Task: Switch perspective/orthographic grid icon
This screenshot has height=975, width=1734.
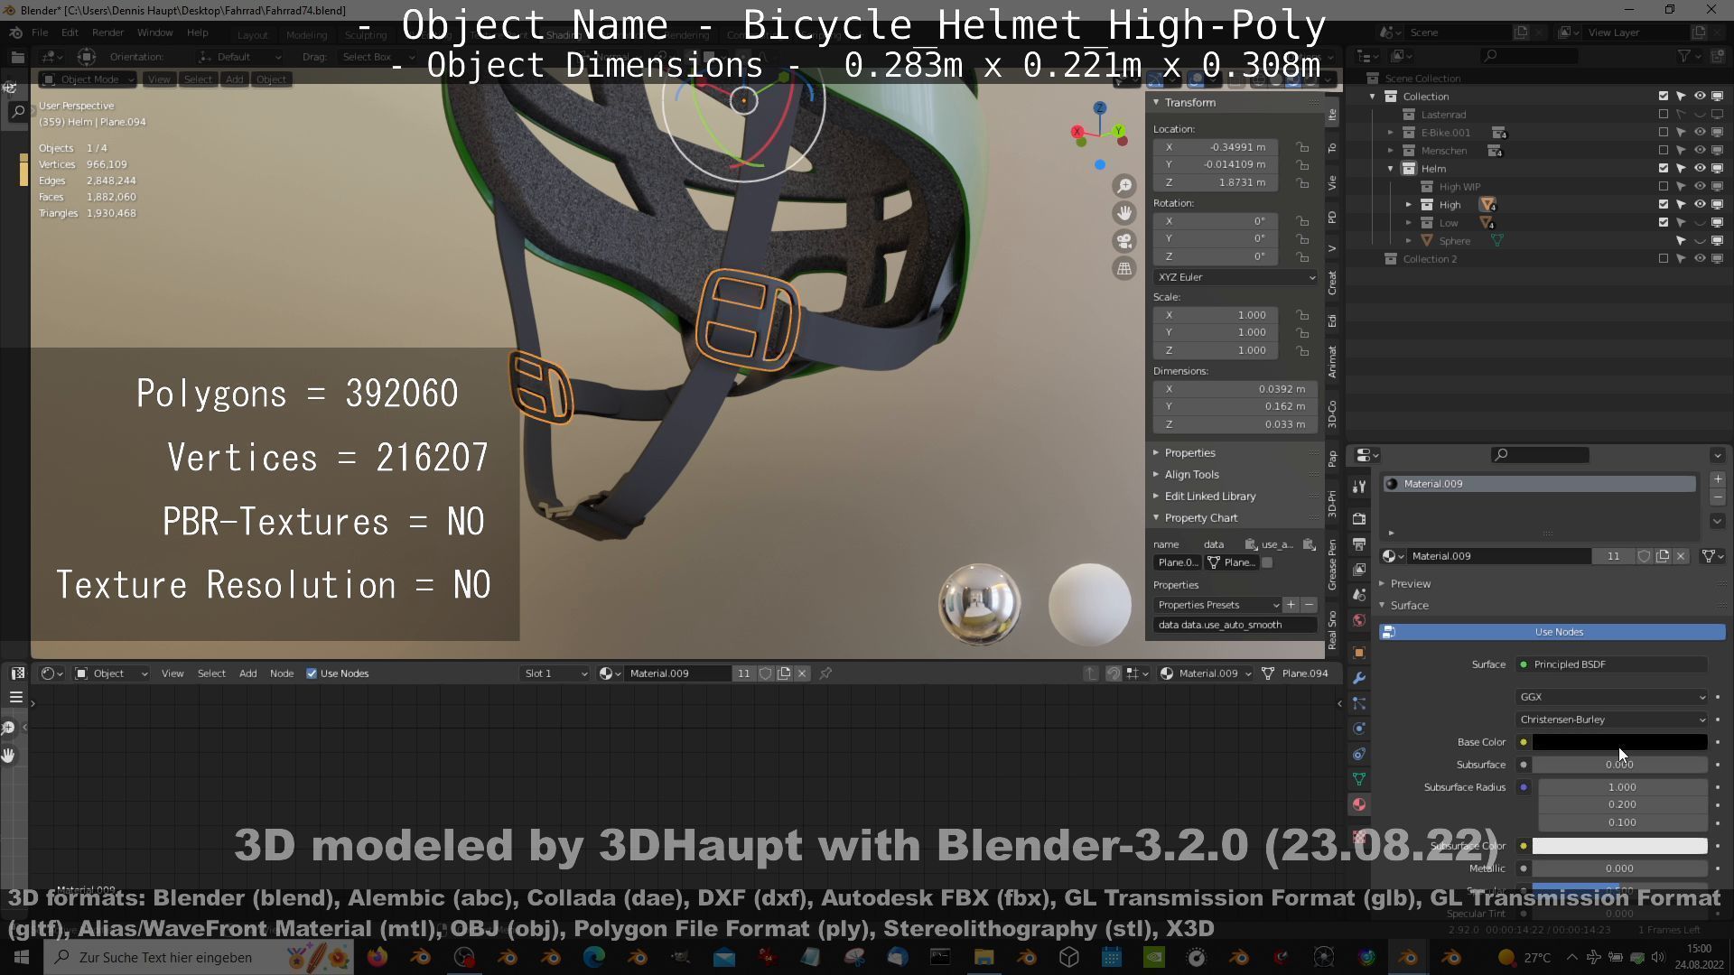Action: click(x=1124, y=268)
